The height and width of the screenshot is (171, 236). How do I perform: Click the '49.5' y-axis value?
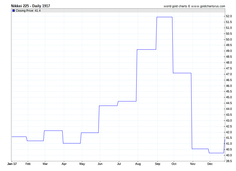pos(229,45)
